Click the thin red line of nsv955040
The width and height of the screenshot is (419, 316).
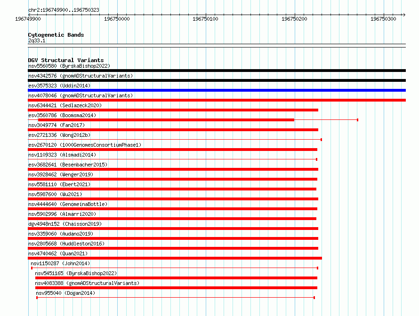pyautogui.click(x=176, y=298)
